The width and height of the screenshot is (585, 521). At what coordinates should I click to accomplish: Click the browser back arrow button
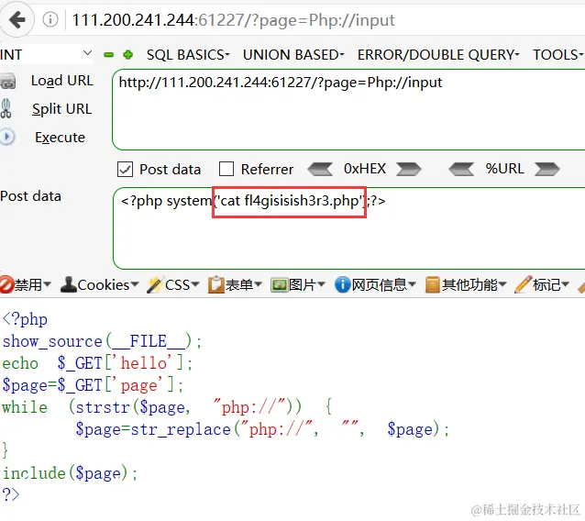[x=17, y=19]
